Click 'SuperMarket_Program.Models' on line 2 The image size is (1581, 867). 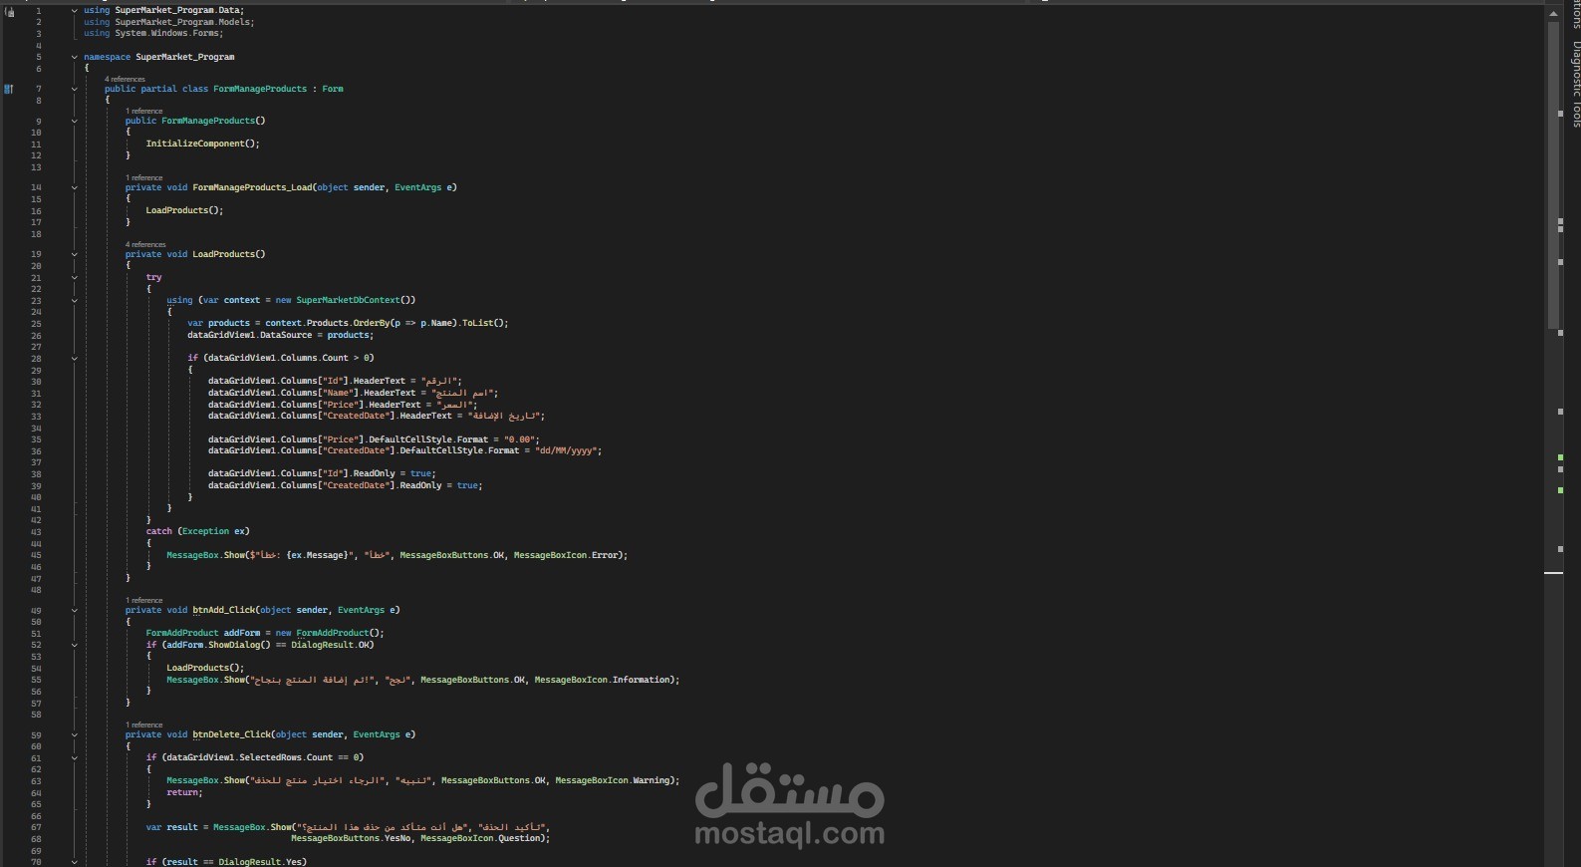pyautogui.click(x=182, y=22)
